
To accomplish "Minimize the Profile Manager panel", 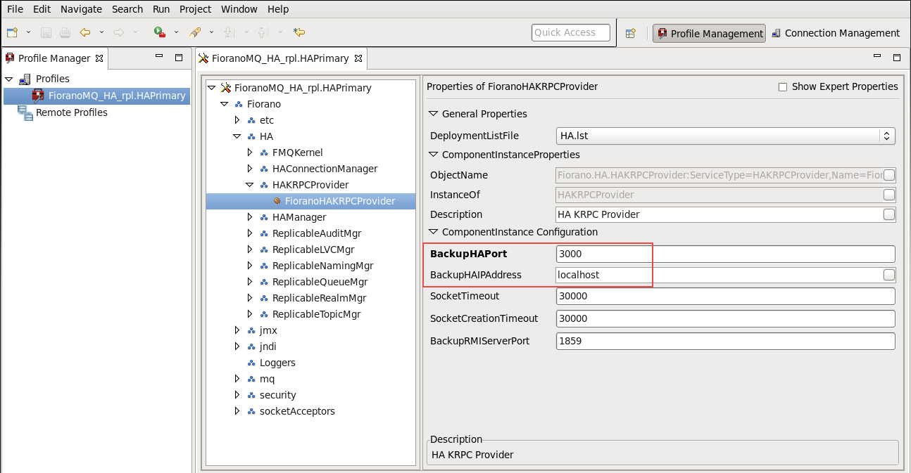I will (x=160, y=58).
